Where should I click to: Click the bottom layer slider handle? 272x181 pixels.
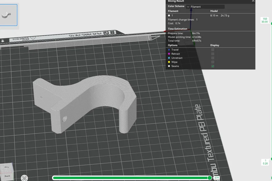(271, 159)
